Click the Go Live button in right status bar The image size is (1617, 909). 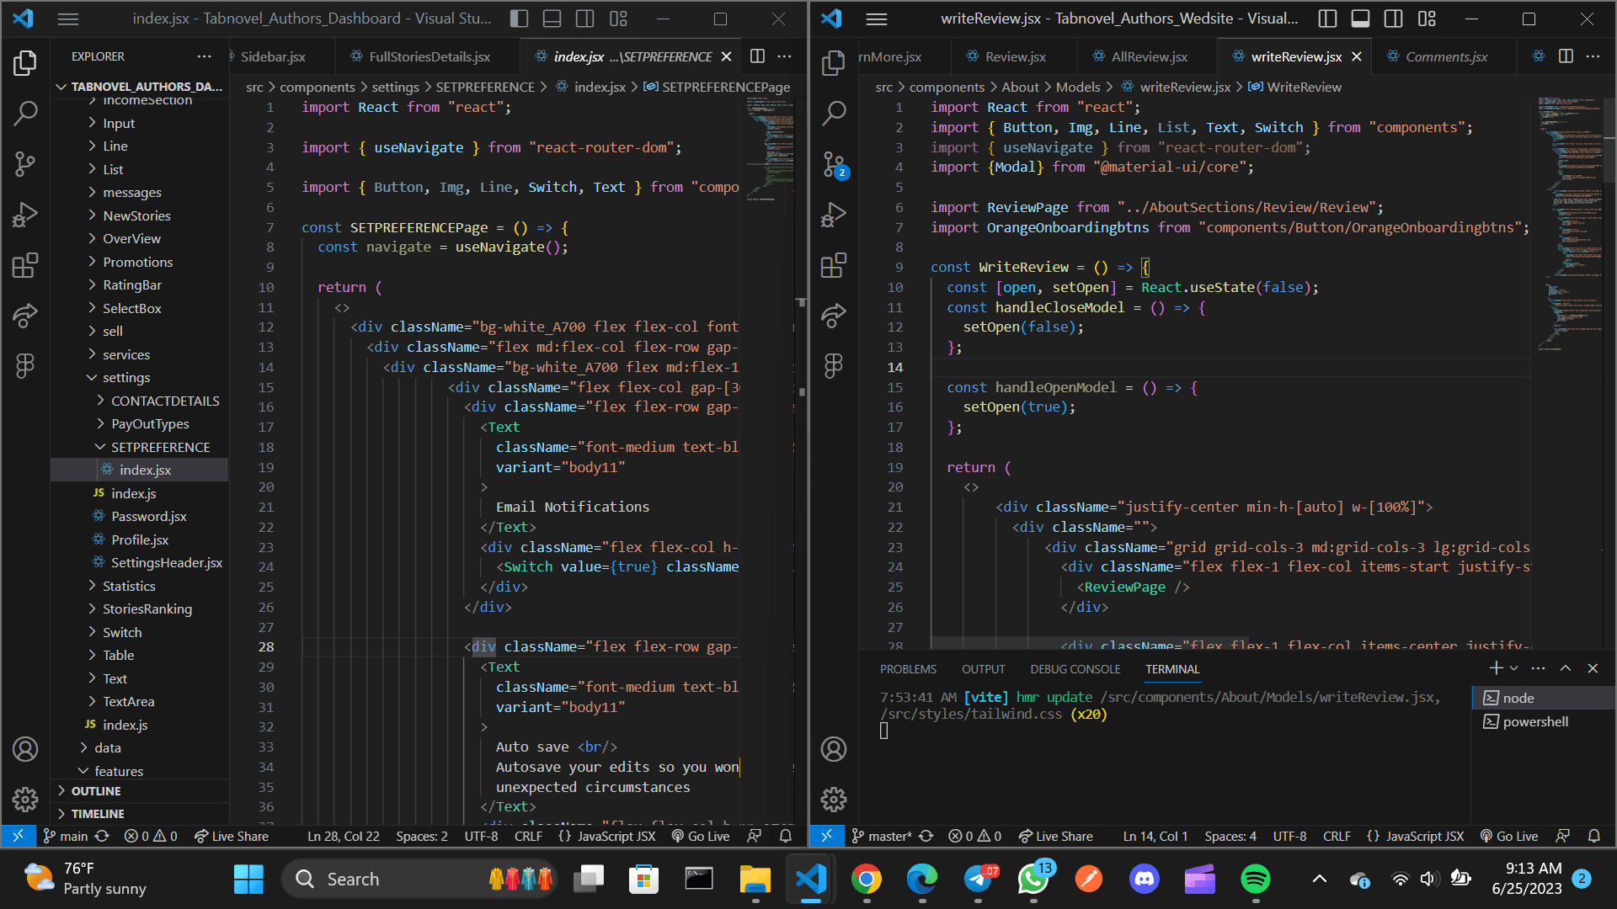(x=1509, y=836)
